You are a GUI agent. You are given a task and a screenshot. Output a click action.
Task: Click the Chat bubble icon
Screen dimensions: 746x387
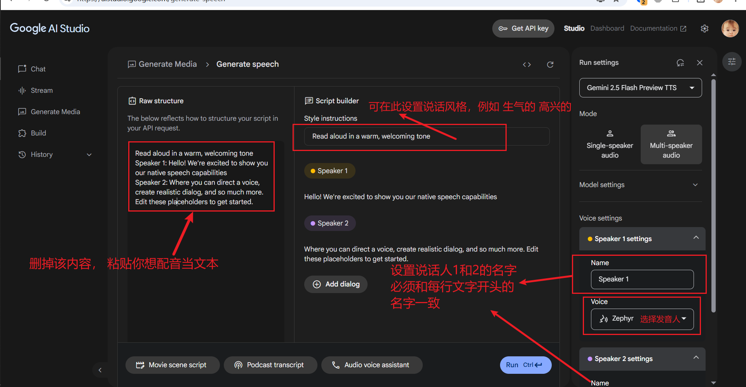pos(22,69)
